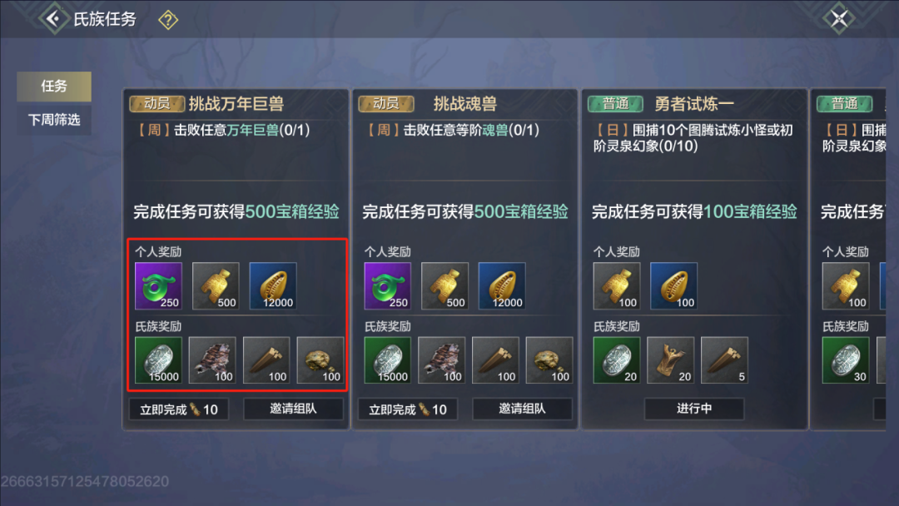This screenshot has width=899, height=506.
Task: Tap ore 100 reward in 挑战魂兽 card
Action: coord(549,360)
